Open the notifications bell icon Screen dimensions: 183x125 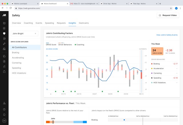pos(4,114)
